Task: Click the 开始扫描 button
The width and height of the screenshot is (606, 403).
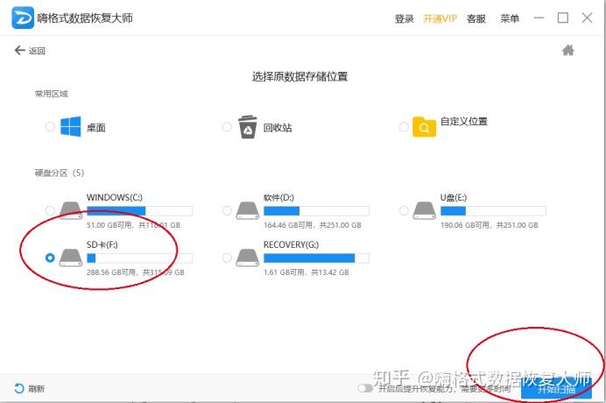Action: point(556,390)
